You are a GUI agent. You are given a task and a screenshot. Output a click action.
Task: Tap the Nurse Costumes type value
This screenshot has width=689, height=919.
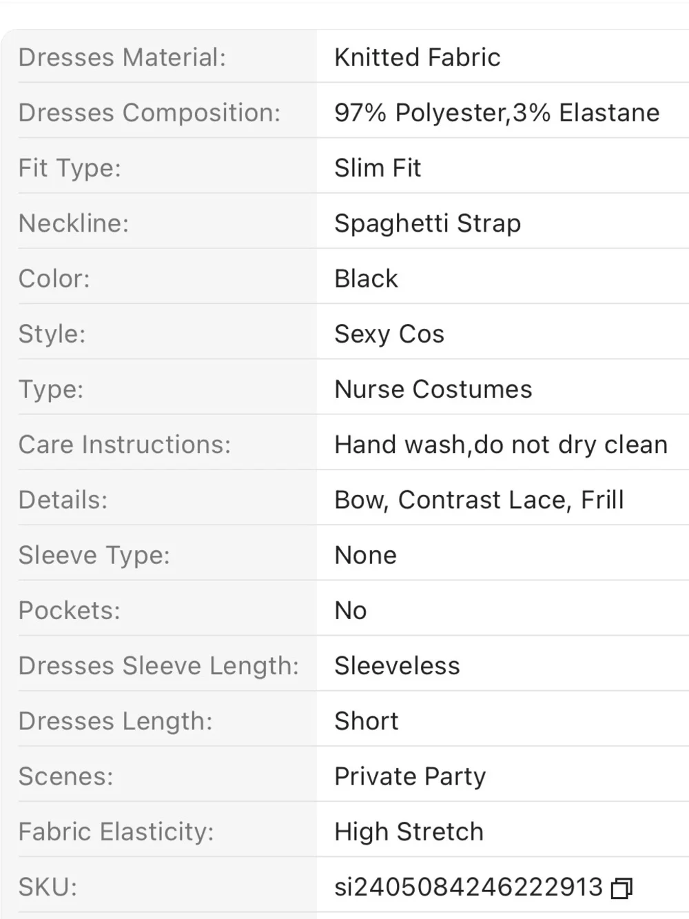(x=433, y=389)
